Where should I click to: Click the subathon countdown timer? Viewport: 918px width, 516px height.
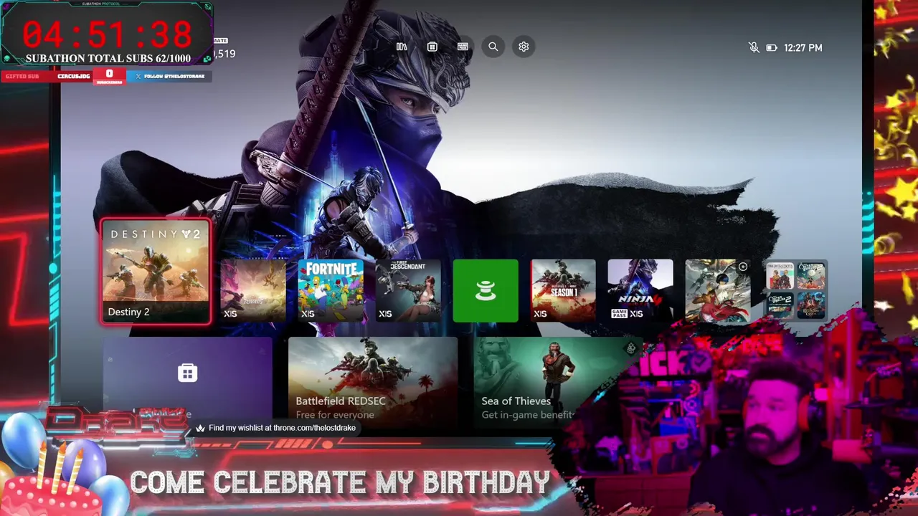click(108, 34)
